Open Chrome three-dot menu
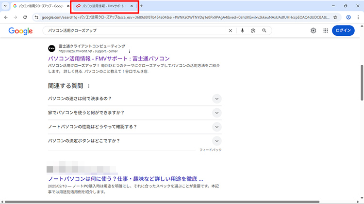The height and width of the screenshot is (204, 364). [358, 17]
